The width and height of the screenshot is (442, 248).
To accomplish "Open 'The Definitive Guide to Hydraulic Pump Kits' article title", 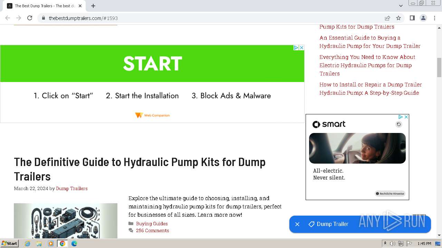I will coord(140,169).
